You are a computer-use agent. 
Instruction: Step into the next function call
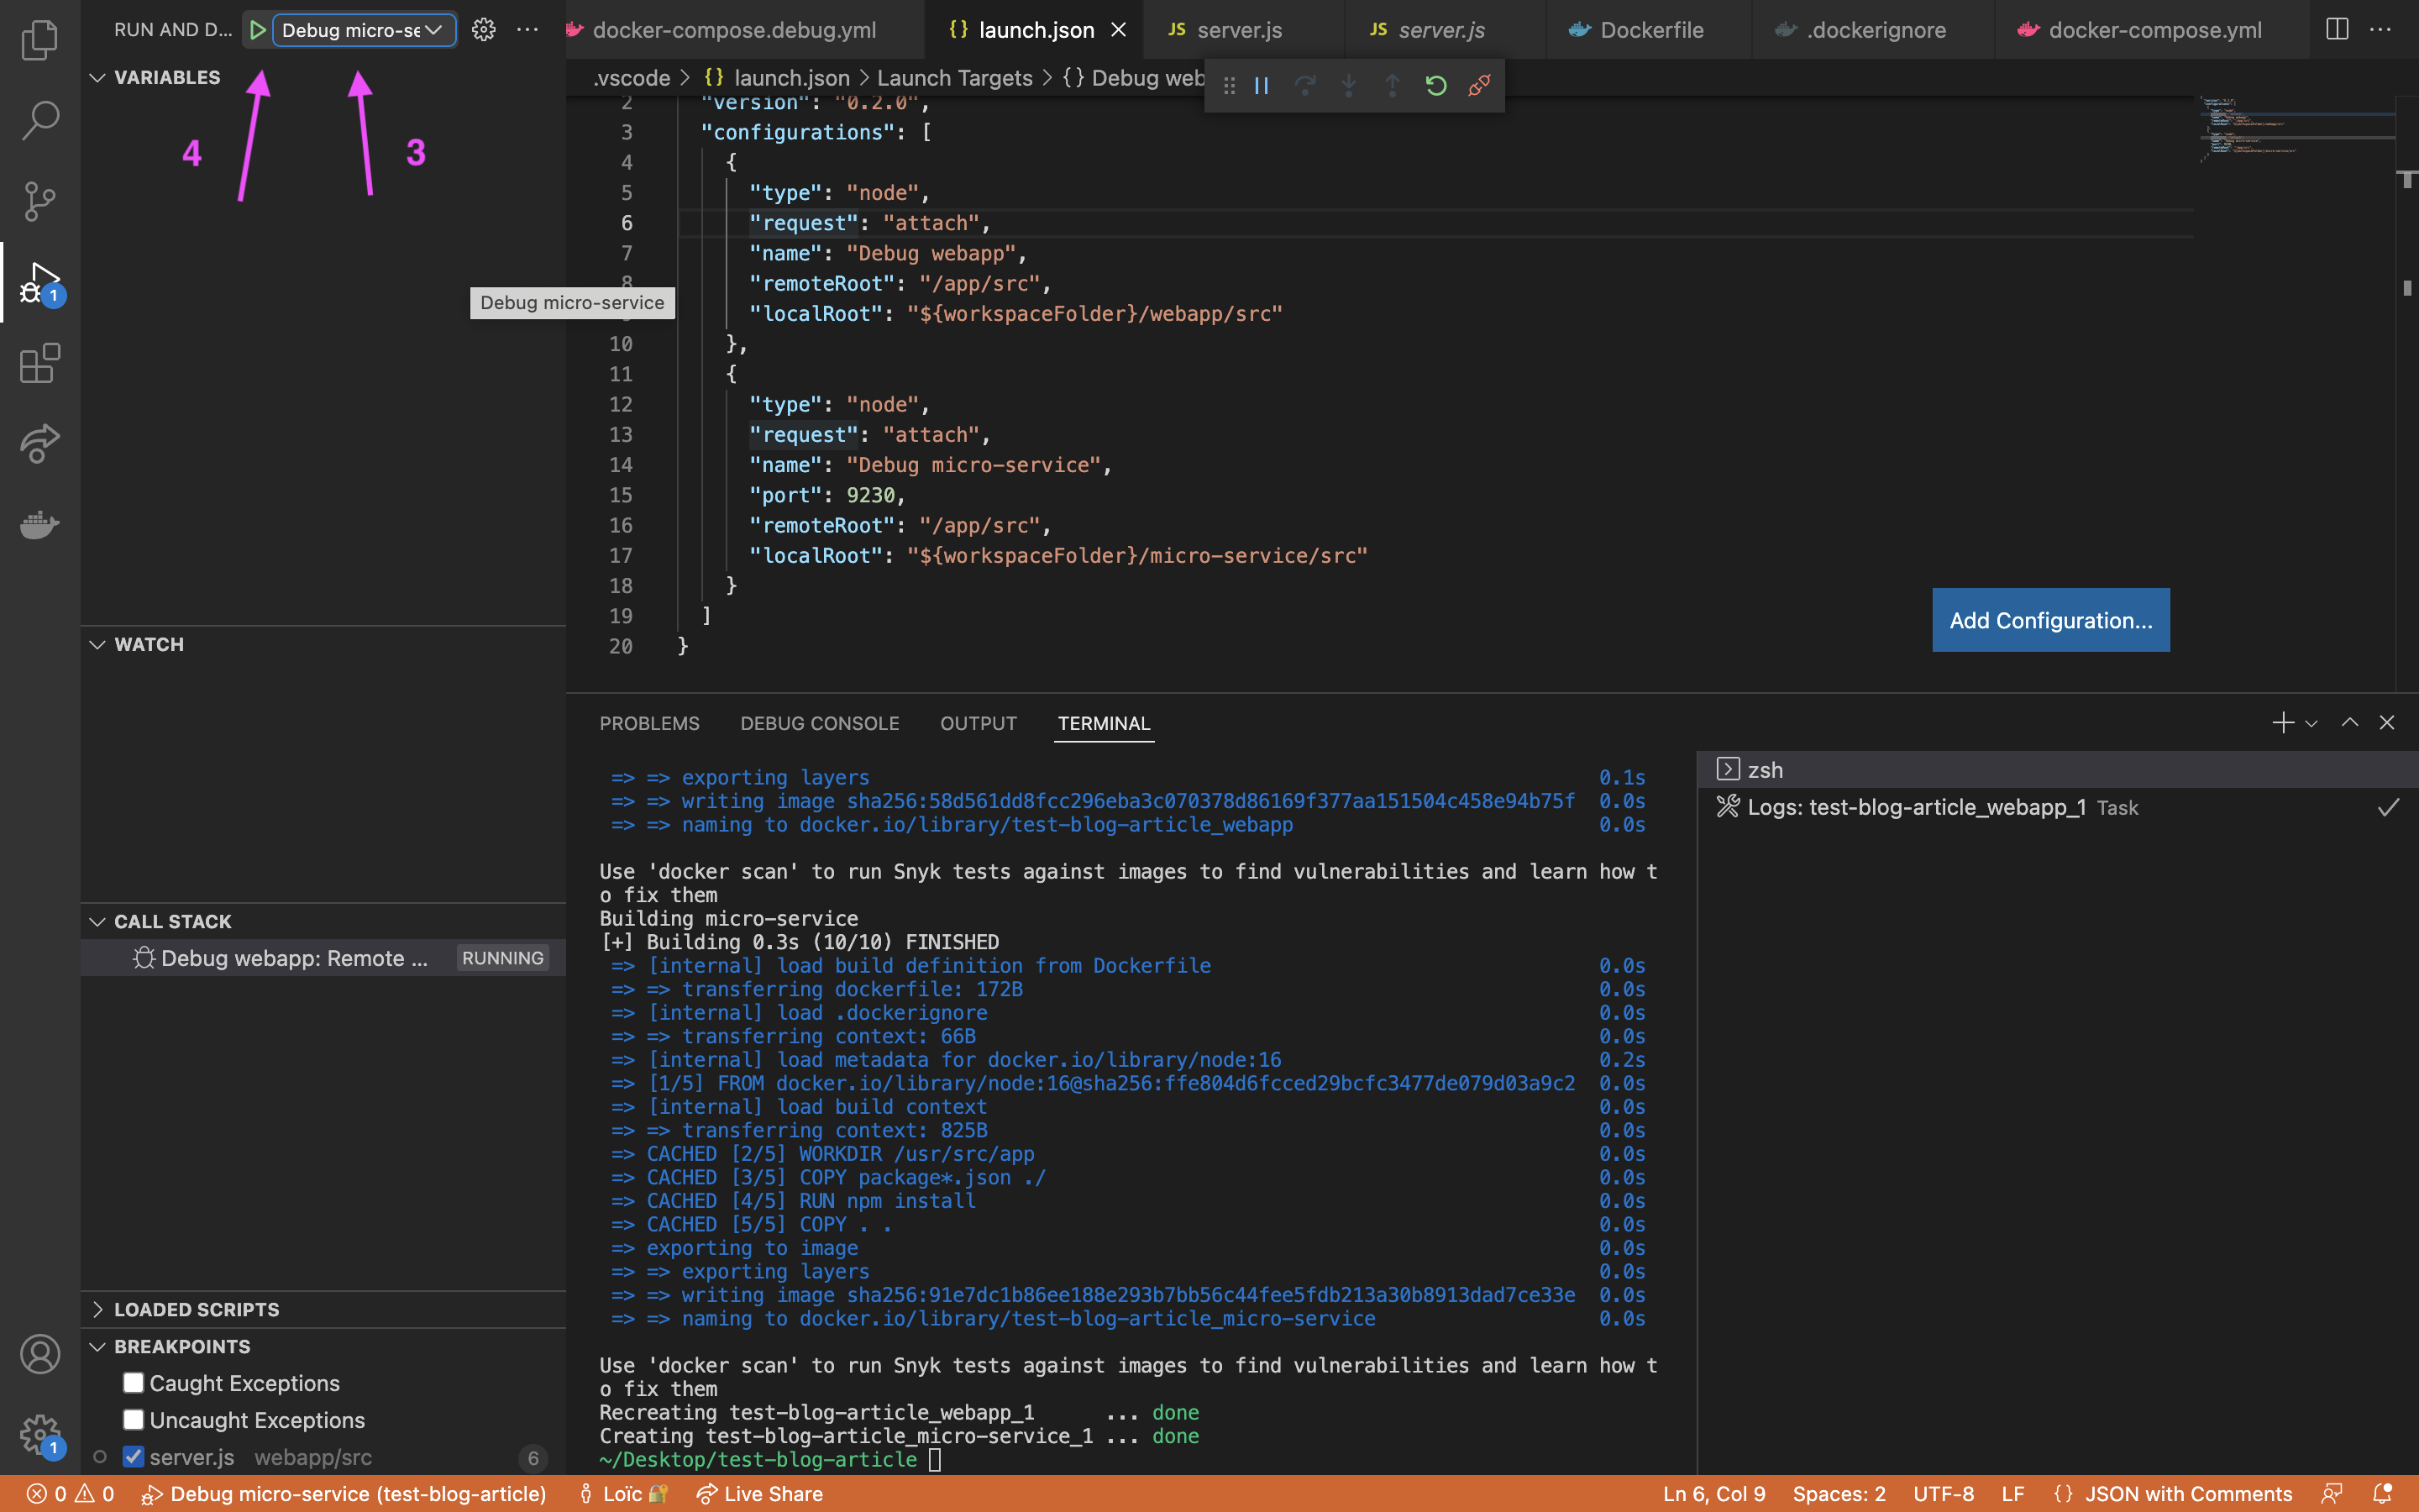[1350, 85]
